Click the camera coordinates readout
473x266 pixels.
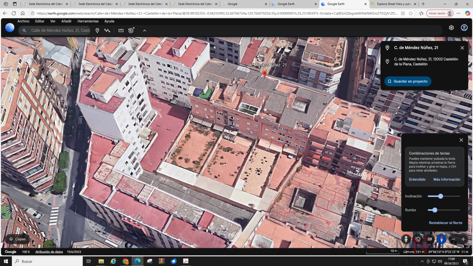click(x=444, y=252)
